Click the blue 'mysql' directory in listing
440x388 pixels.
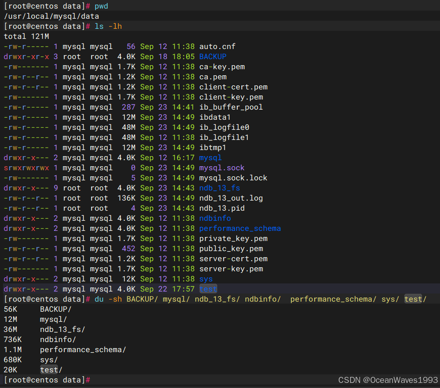pos(210,158)
